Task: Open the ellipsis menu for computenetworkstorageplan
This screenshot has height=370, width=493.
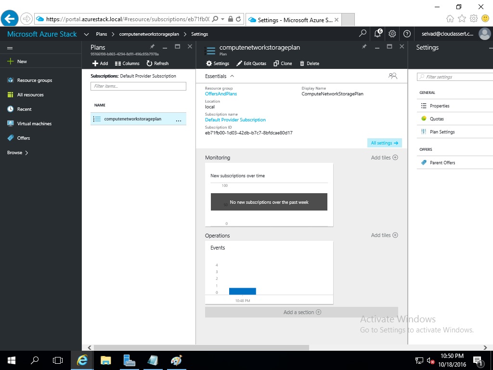Action: pos(179,120)
